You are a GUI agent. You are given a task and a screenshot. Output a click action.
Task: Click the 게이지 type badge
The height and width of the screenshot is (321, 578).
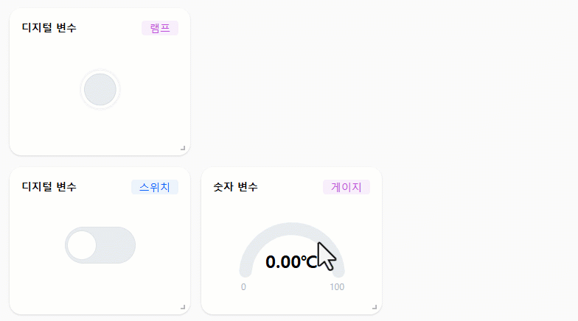pos(347,187)
